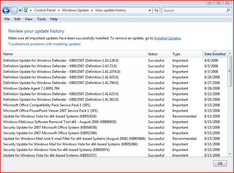
Task: Click the magnifying glass search icon
Action: (x=228, y=10)
